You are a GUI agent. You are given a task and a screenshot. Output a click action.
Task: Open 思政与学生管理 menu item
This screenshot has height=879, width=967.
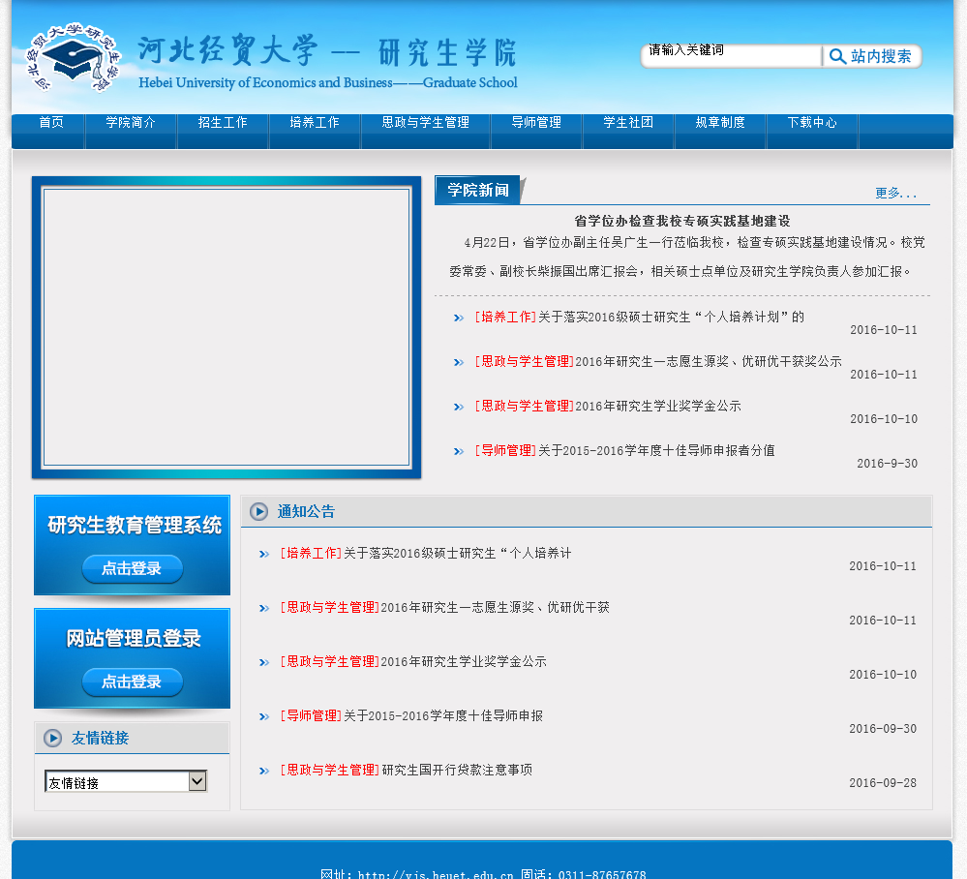(x=426, y=122)
